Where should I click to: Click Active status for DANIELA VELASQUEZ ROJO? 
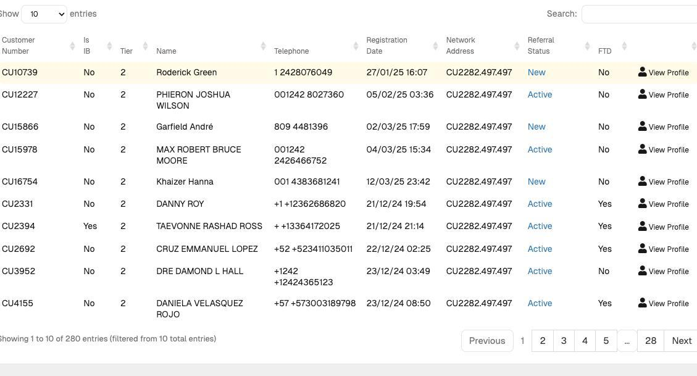click(x=540, y=303)
